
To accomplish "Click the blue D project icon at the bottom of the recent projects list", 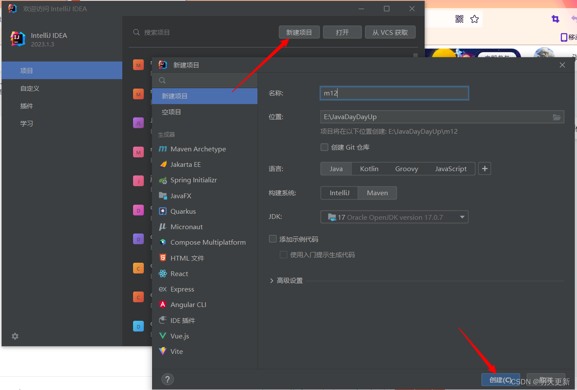I will [x=138, y=326].
